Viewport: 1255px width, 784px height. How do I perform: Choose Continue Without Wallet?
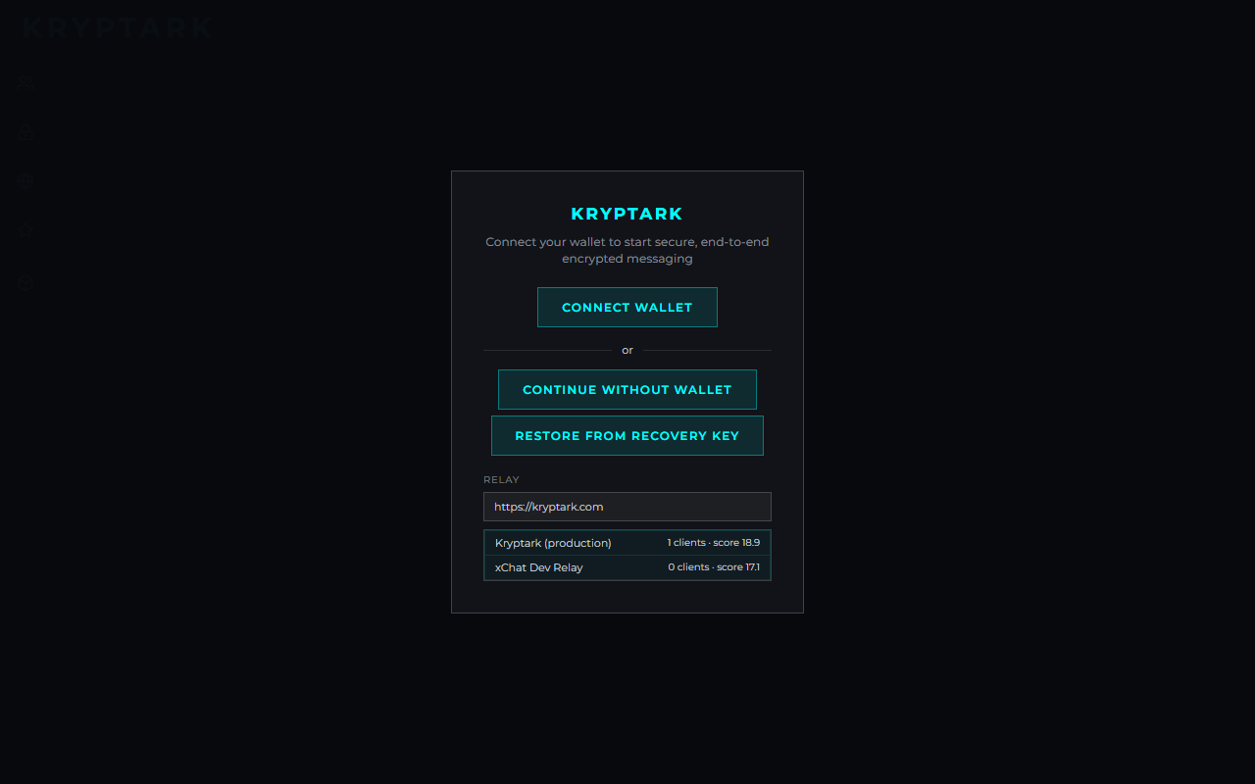coord(627,389)
